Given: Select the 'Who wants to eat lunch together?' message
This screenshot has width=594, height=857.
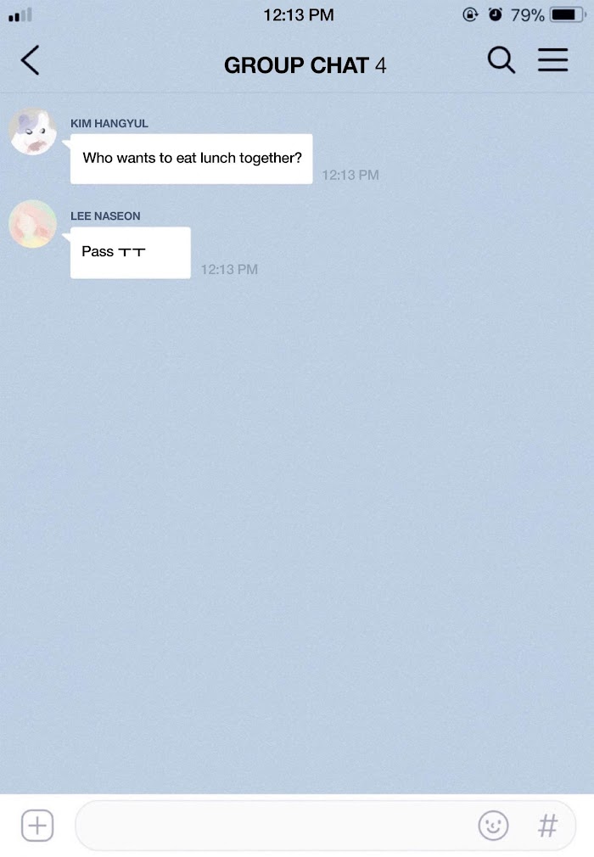Looking at the screenshot, I should [191, 159].
